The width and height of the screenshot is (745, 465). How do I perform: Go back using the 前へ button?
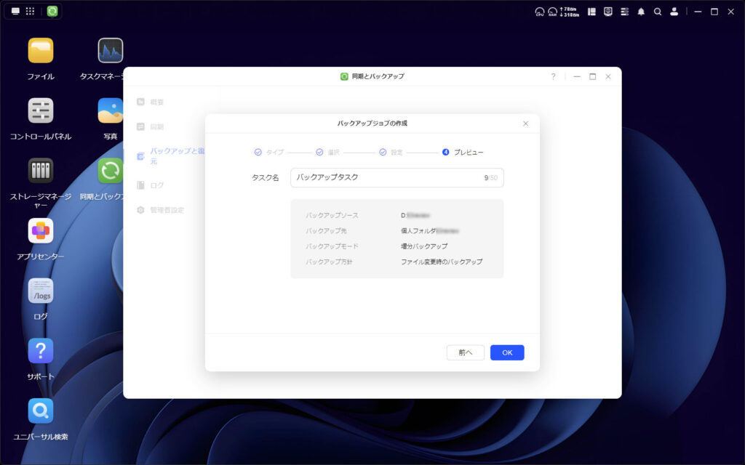(465, 352)
